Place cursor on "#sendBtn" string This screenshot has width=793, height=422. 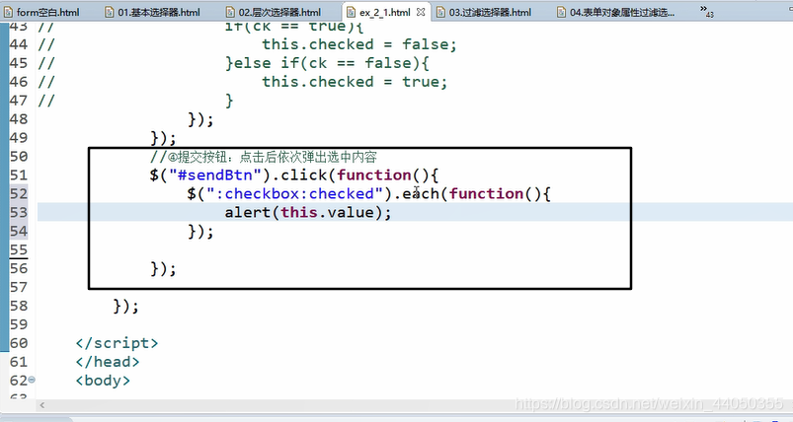click(215, 176)
